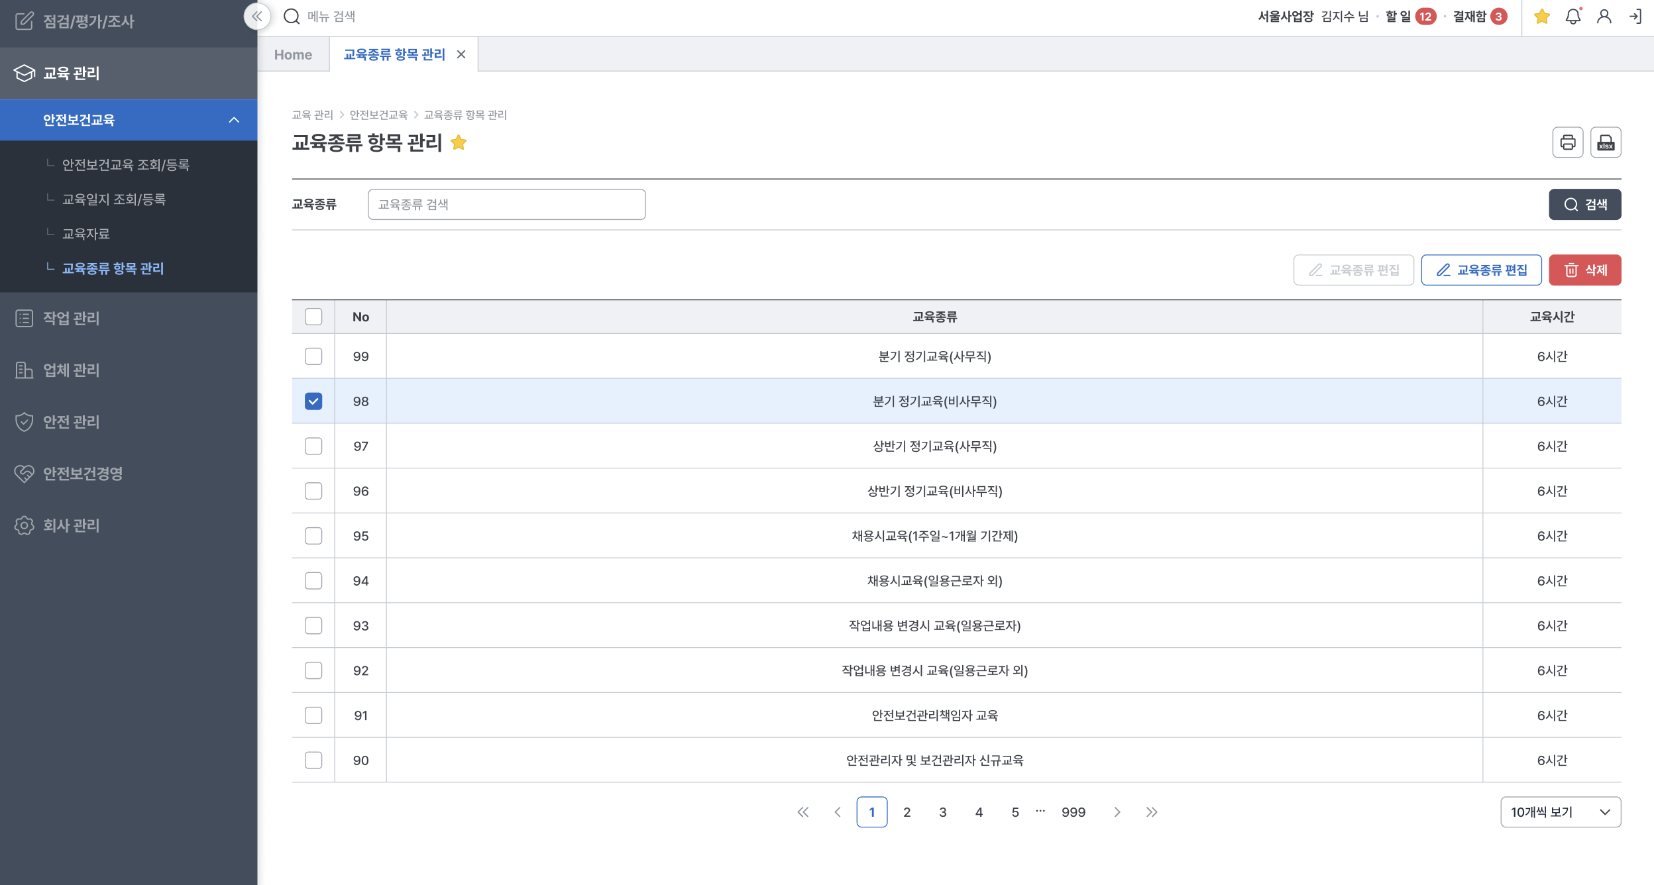Go to last page double-arrow

(1152, 812)
